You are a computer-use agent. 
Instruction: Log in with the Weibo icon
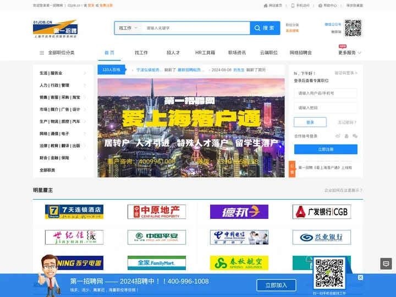click(x=338, y=136)
